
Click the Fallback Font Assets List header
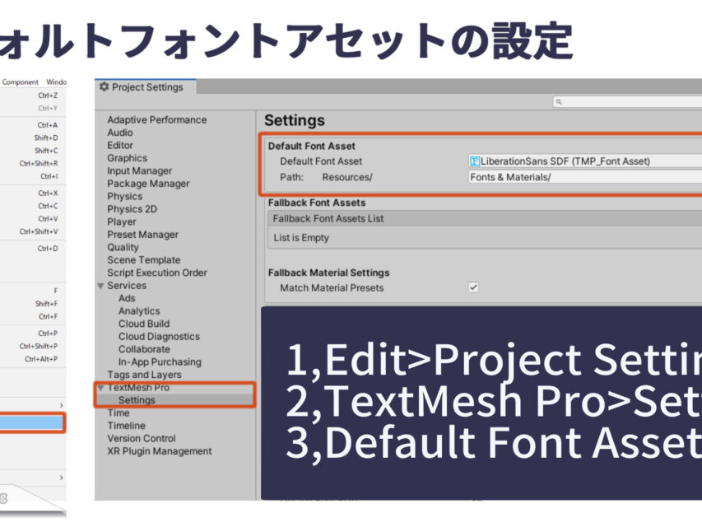tap(485, 218)
